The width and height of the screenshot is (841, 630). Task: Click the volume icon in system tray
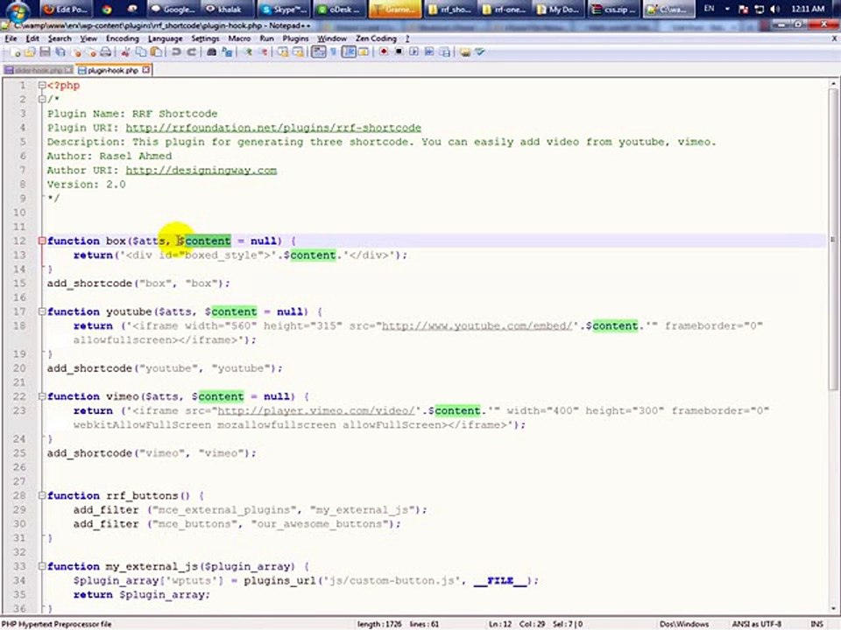pyautogui.click(x=774, y=9)
